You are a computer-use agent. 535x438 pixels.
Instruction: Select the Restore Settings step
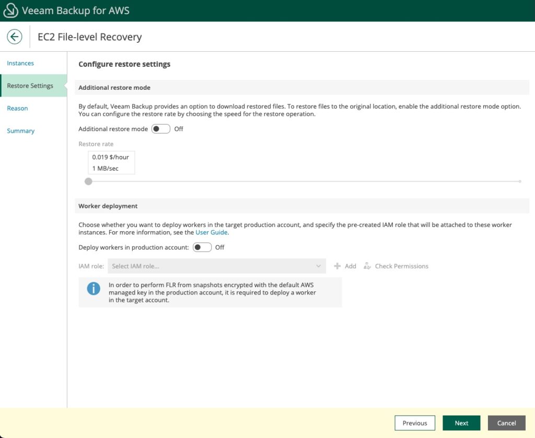tap(29, 85)
